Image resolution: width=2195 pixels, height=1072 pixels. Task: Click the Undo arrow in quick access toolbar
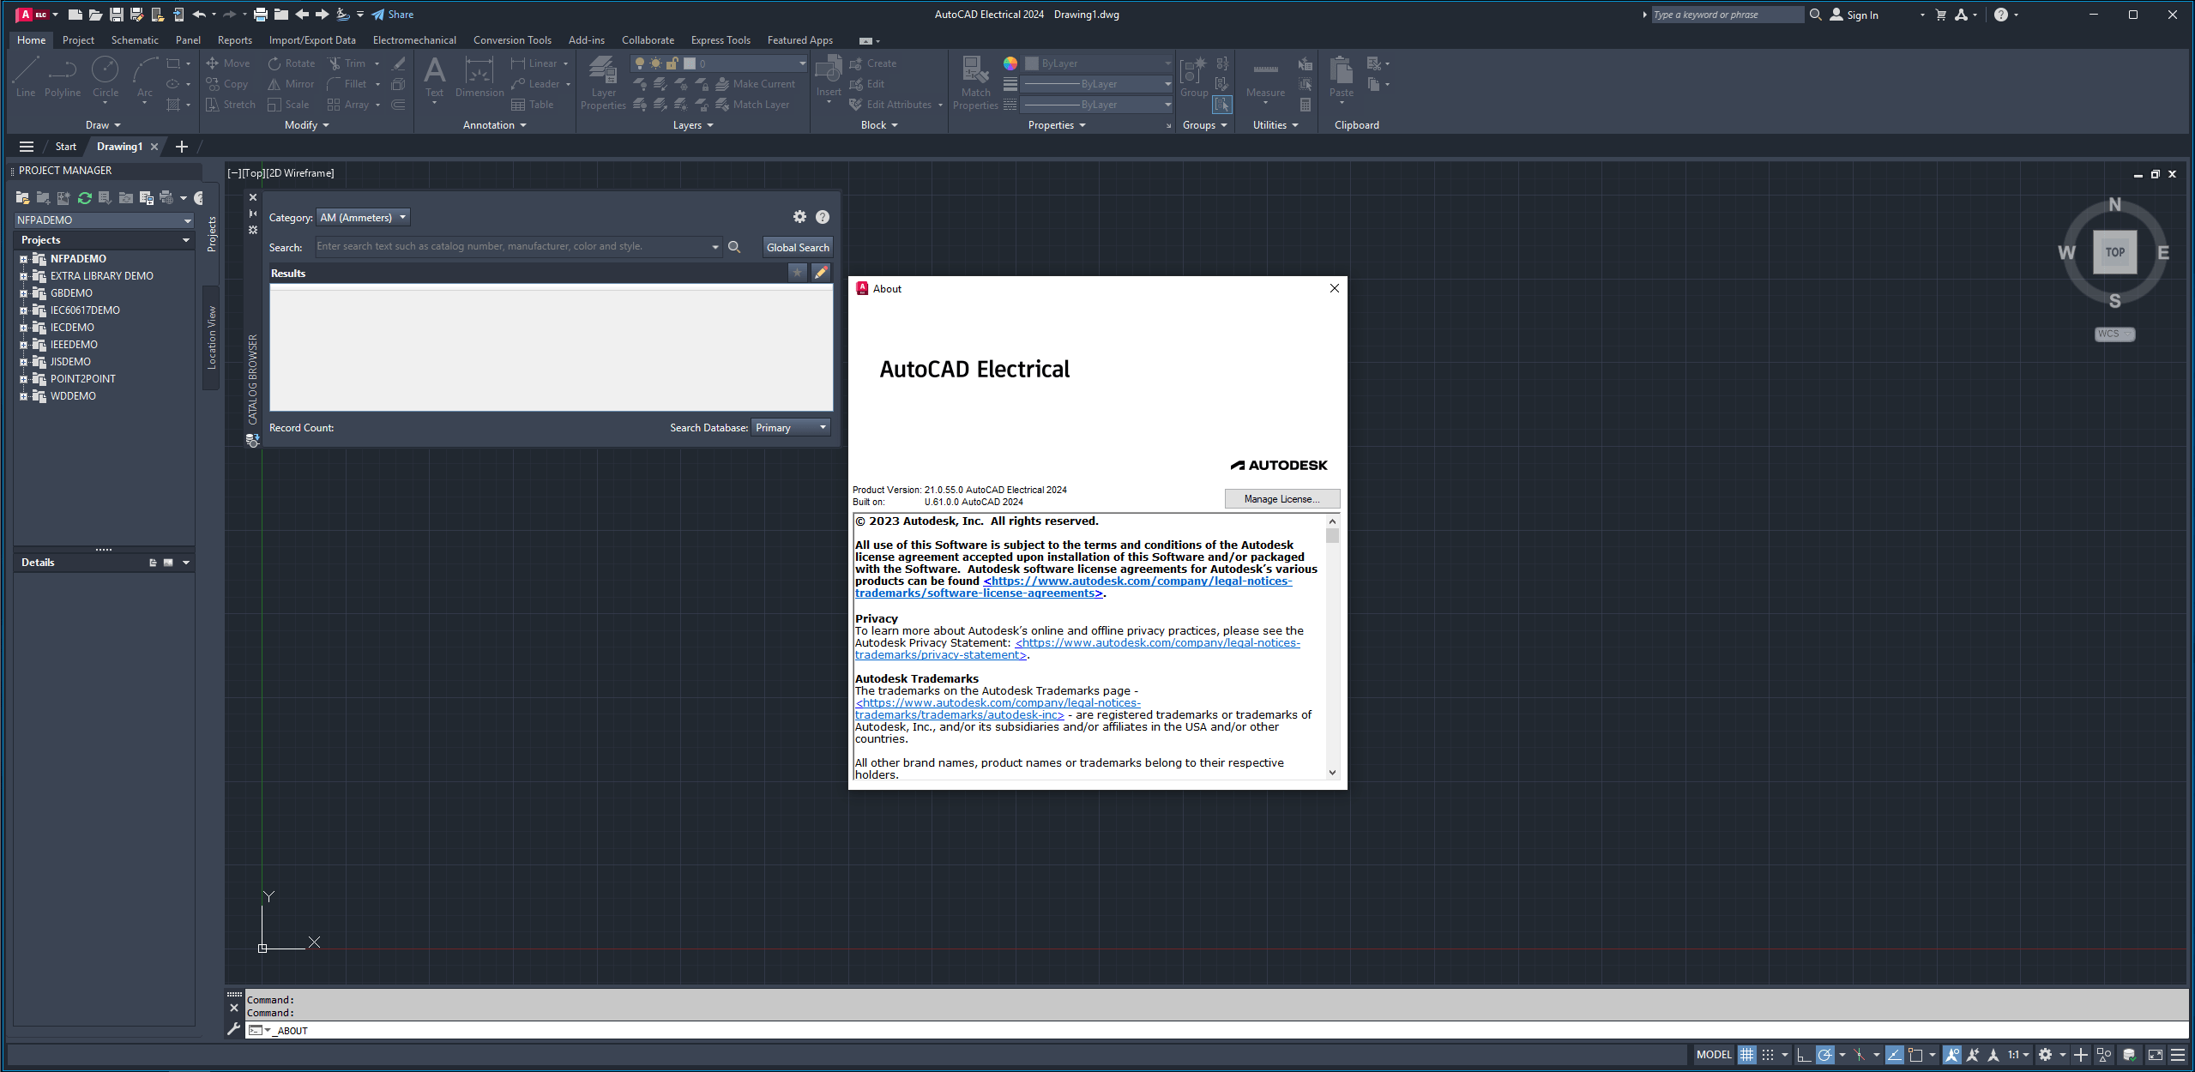pos(199,15)
